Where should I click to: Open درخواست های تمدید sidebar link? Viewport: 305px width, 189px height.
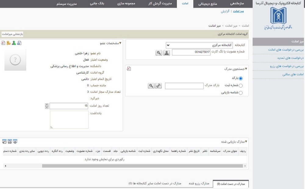pyautogui.click(x=290, y=58)
